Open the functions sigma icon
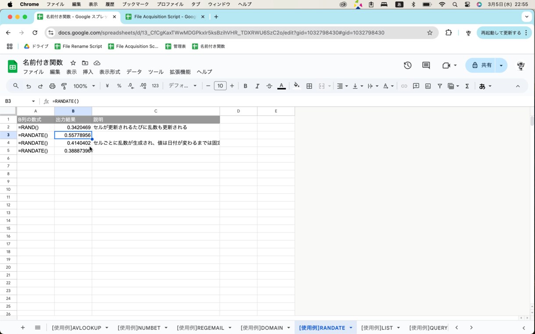The height and width of the screenshot is (334, 535). [x=467, y=86]
